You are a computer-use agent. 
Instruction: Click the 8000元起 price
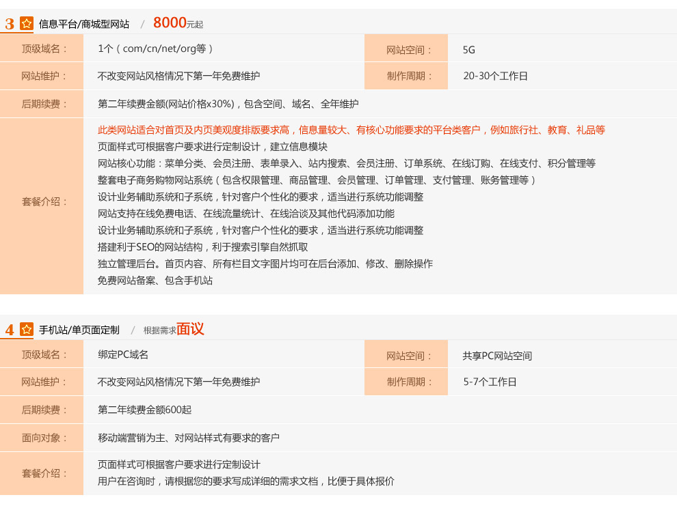tap(178, 23)
